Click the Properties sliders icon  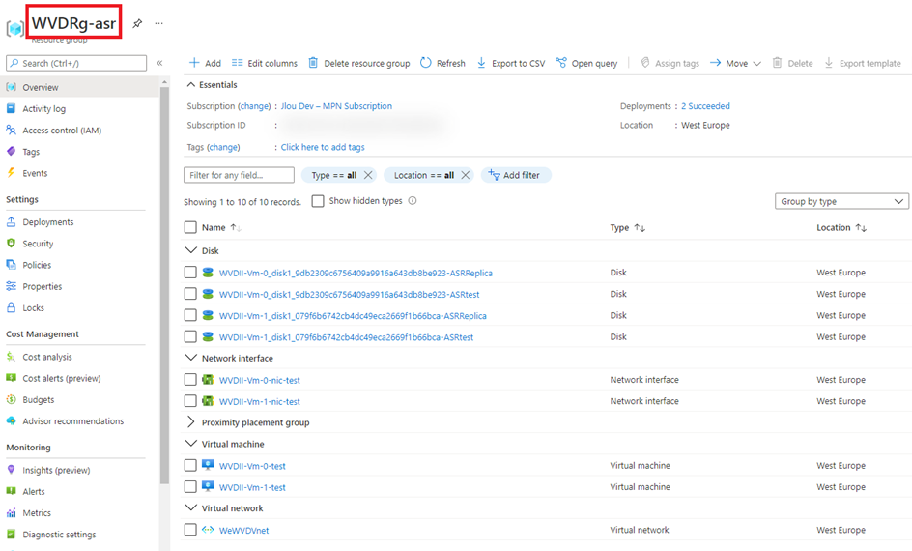[x=11, y=286]
